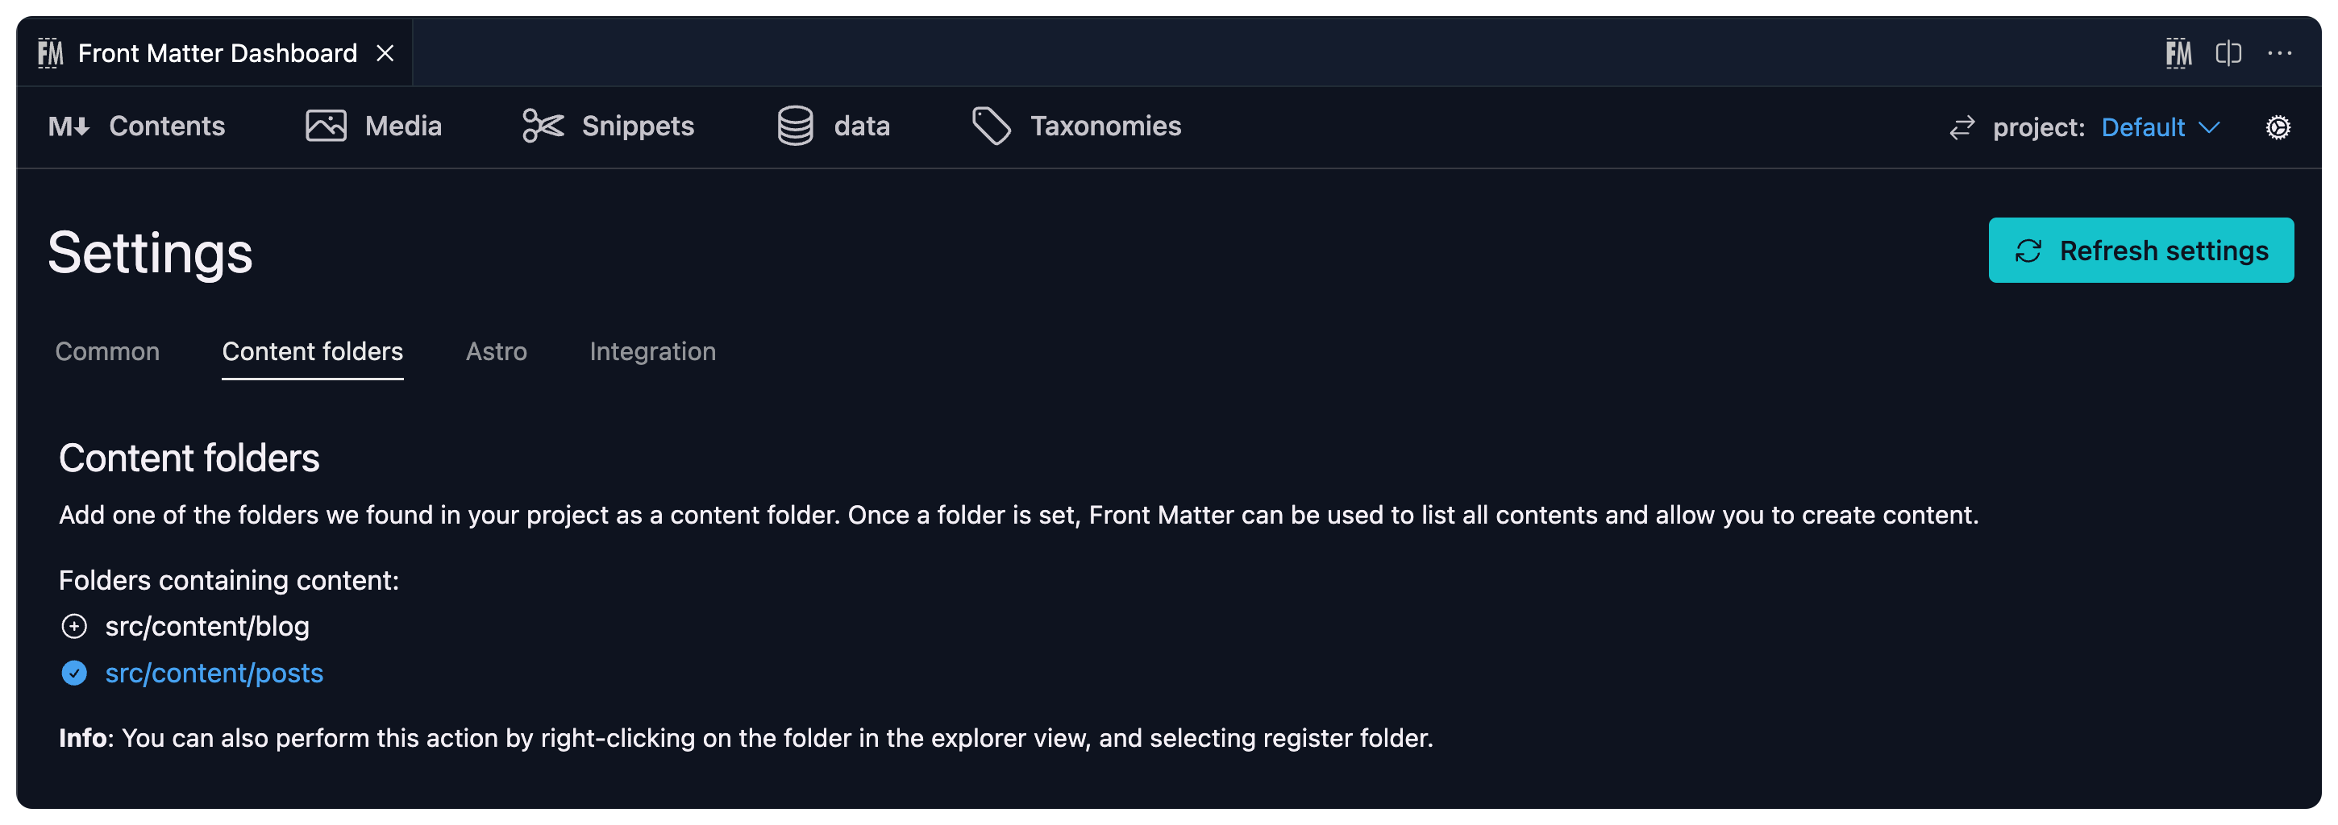Open the settings gear icon

pos(2278,128)
